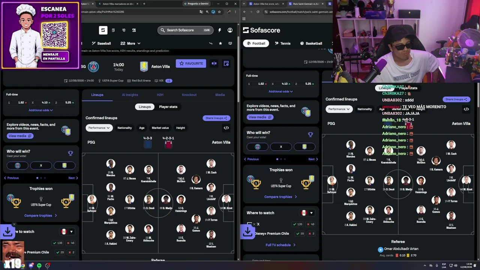Click the Favourite button for this match
Viewport: 480px width, 270px height.
coord(191,63)
